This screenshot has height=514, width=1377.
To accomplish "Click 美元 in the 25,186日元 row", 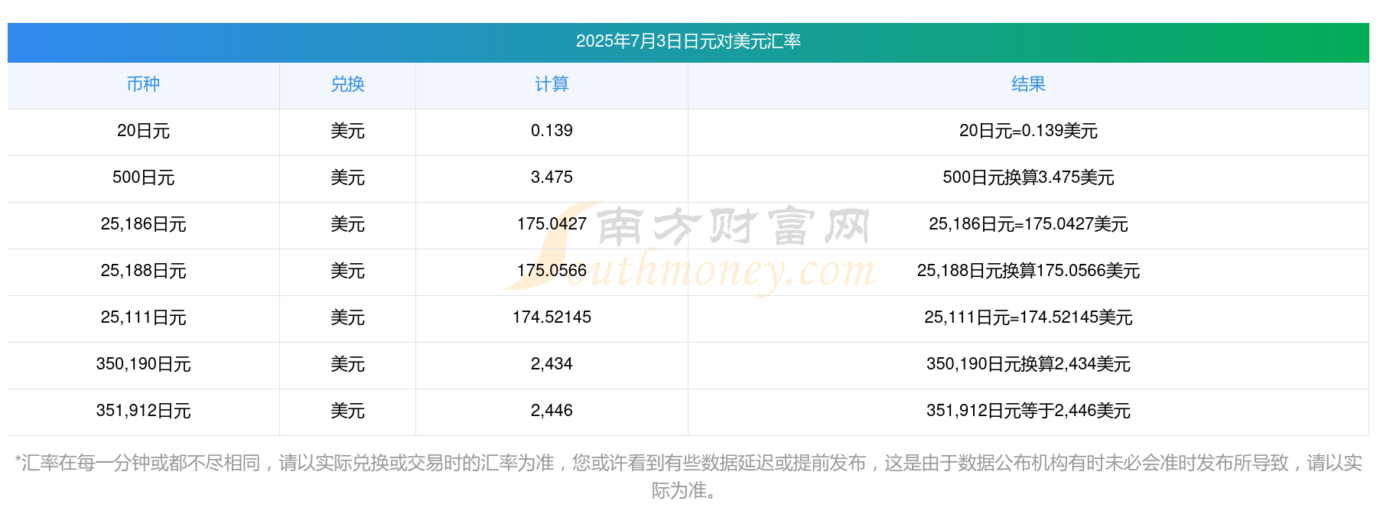I will pyautogui.click(x=347, y=224).
